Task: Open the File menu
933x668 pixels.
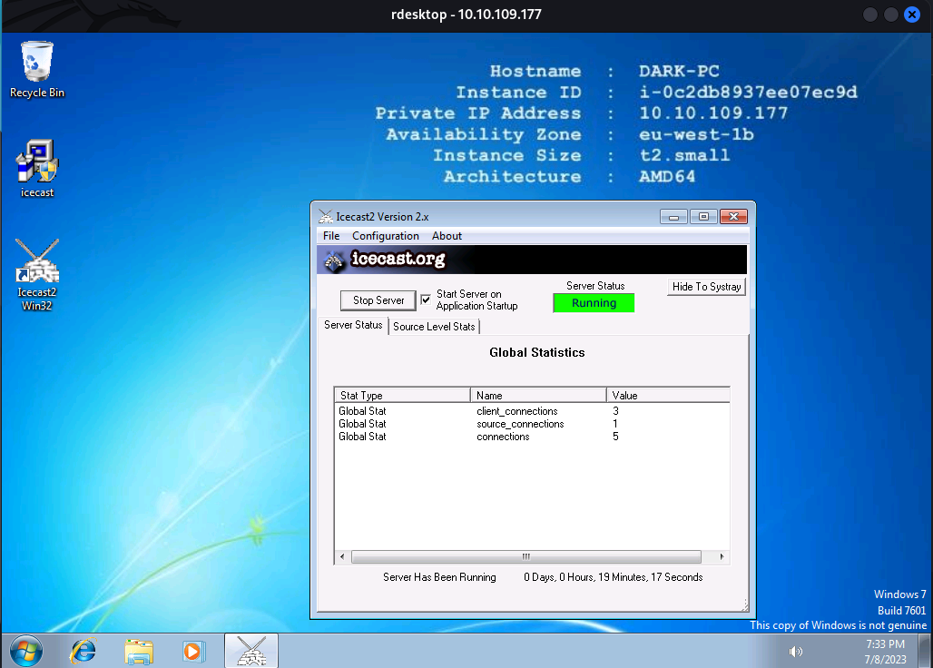Action: 331,236
